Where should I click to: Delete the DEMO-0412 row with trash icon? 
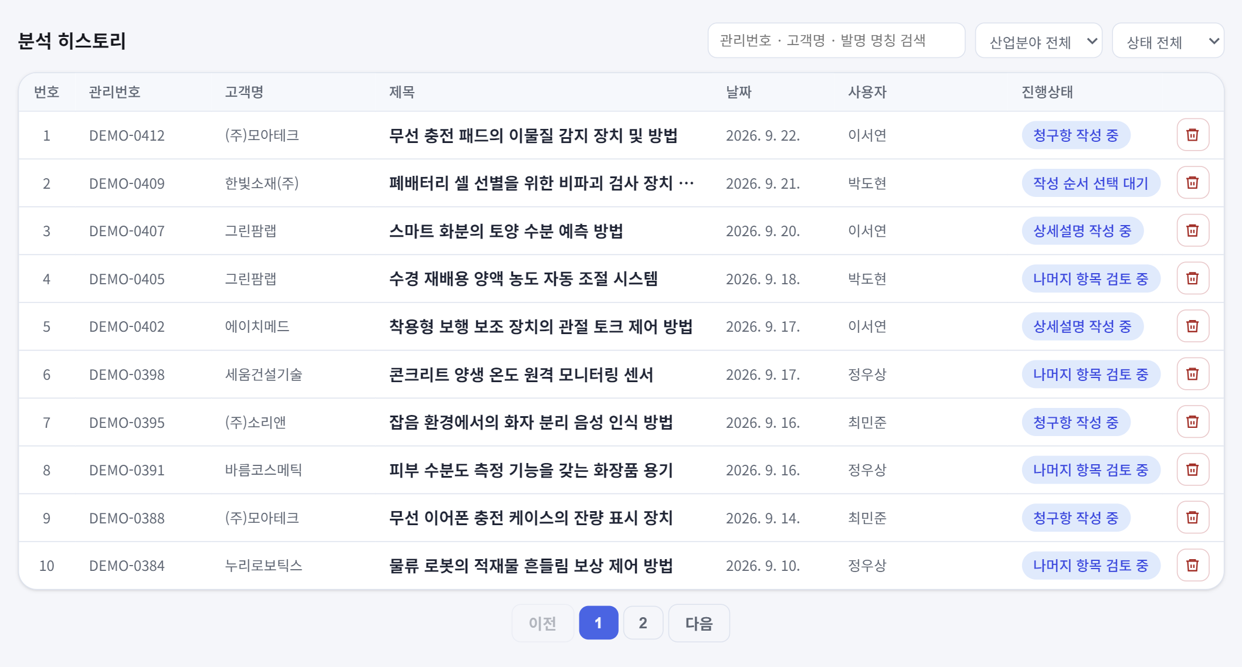(1193, 135)
